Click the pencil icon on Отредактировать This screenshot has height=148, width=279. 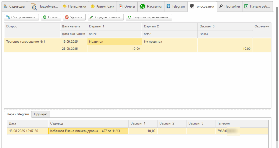point(91,17)
